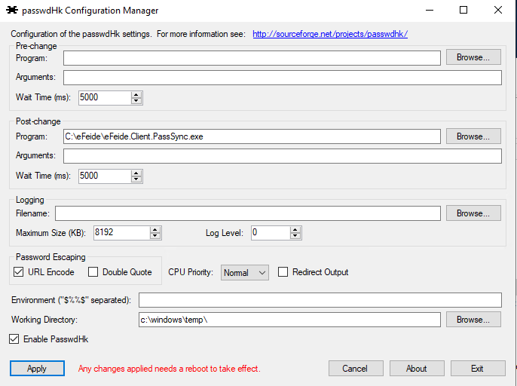
Task: Apply the configuration changes
Action: [x=37, y=369]
